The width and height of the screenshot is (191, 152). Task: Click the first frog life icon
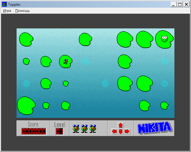tap(76, 129)
